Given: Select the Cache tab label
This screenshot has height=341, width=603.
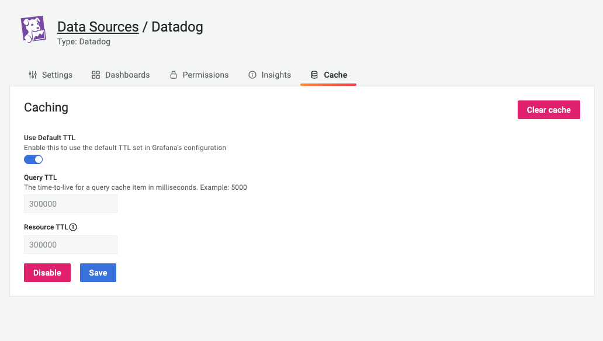Looking at the screenshot, I should pos(335,75).
